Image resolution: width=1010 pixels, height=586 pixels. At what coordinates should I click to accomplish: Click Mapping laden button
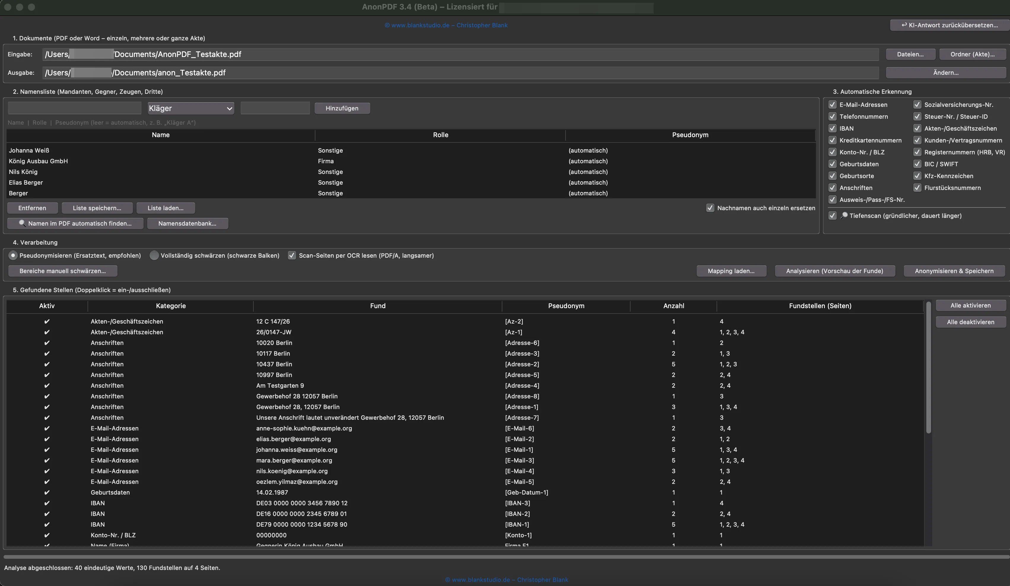pos(731,271)
